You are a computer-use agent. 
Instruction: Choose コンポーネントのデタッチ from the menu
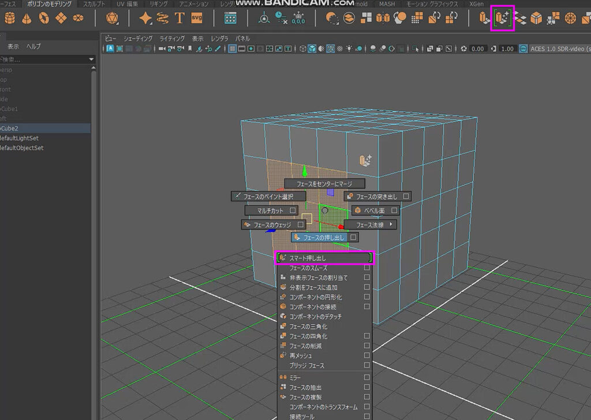[324, 316]
